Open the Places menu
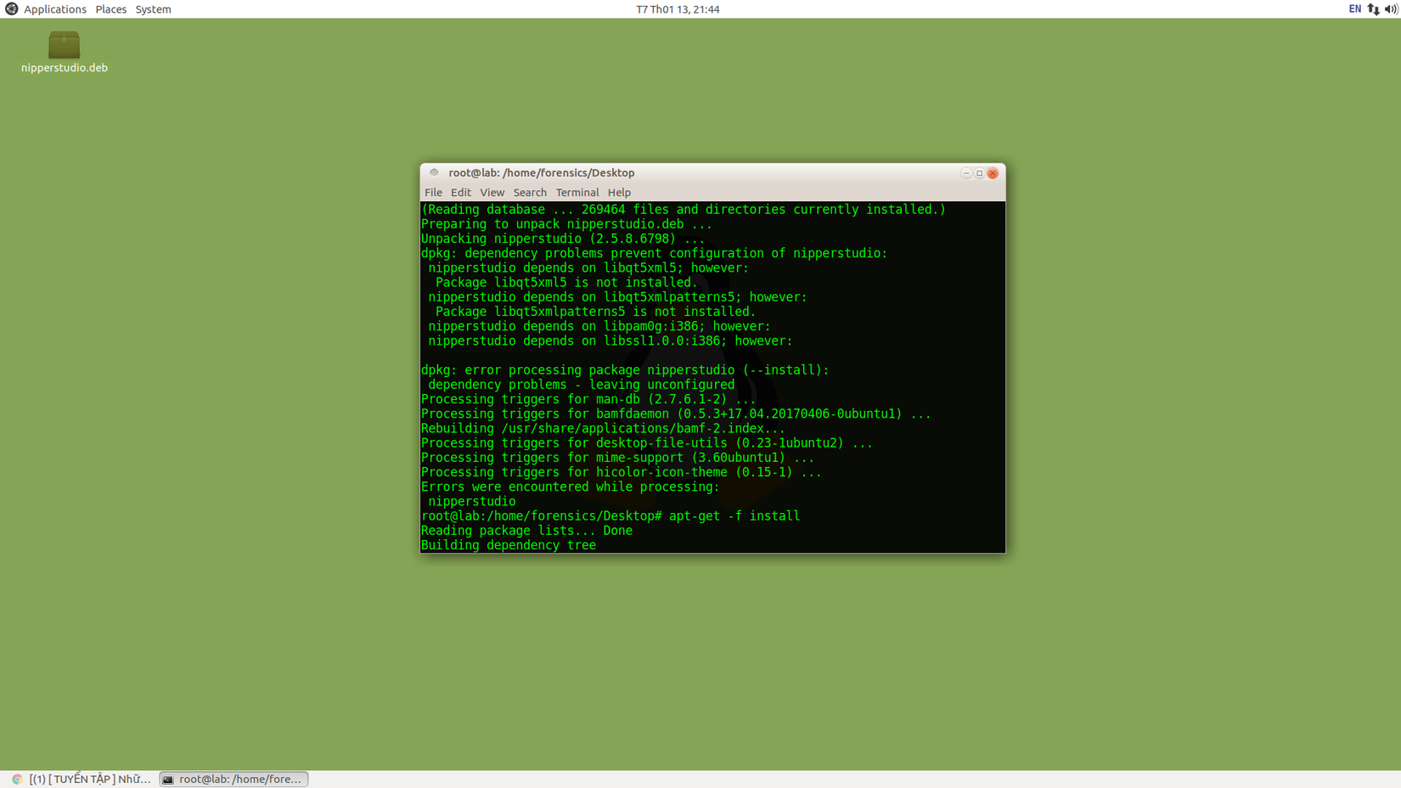Viewport: 1401px width, 788px height. coord(110,9)
